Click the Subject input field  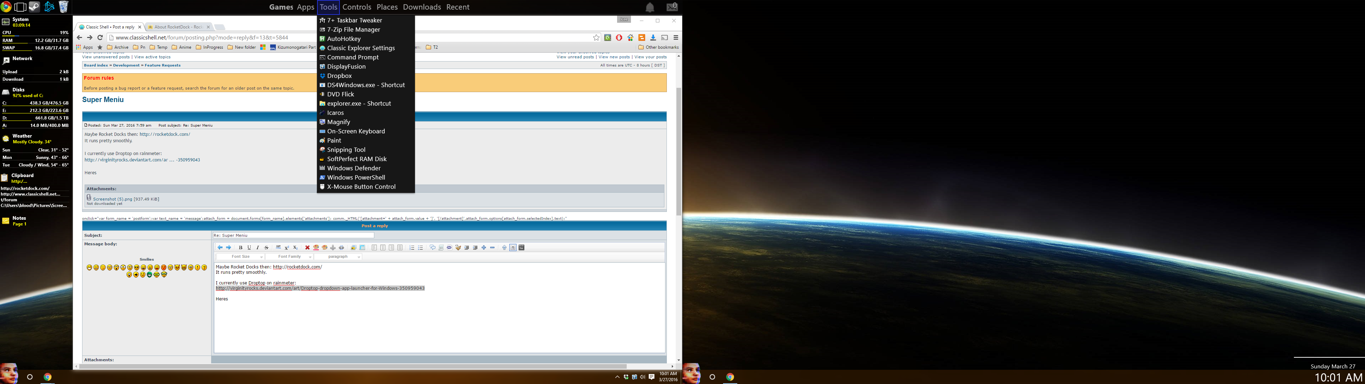[x=293, y=235]
